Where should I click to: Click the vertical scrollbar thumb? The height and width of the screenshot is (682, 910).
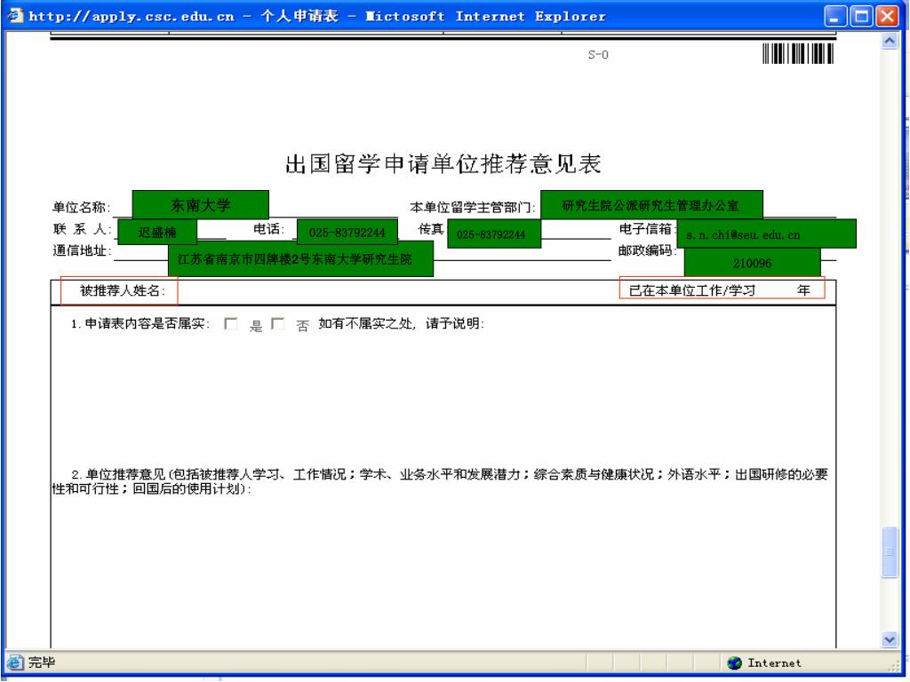click(x=889, y=552)
